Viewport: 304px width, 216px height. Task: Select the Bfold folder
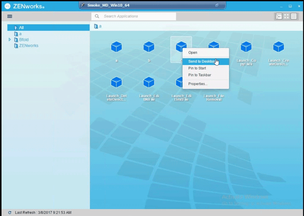tap(22, 40)
